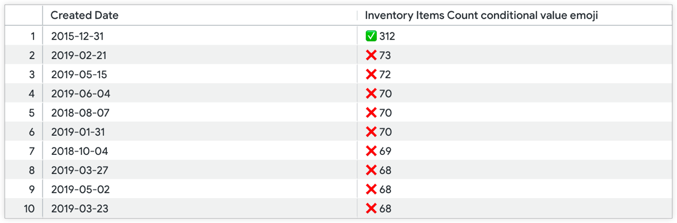
Task: Click the red X in the 2019-03-23 row
Action: [x=371, y=209]
